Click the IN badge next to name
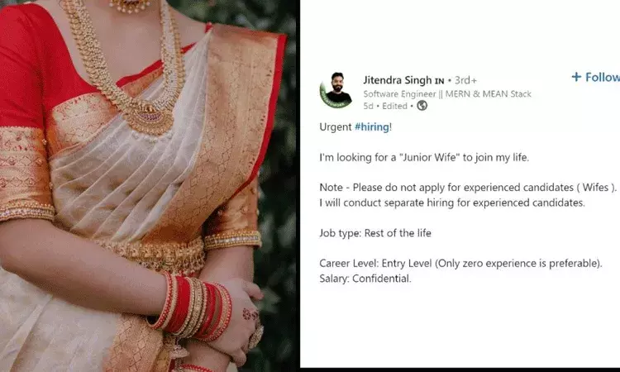Image resolution: width=620 pixels, height=372 pixels. tap(439, 81)
